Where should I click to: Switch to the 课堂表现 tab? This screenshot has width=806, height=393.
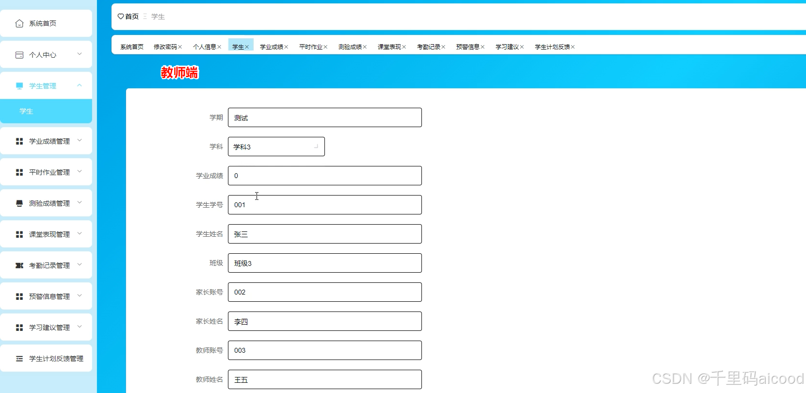pyautogui.click(x=389, y=47)
